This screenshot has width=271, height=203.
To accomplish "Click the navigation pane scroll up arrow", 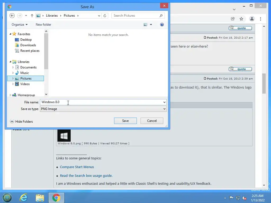I will (x=46, y=31).
